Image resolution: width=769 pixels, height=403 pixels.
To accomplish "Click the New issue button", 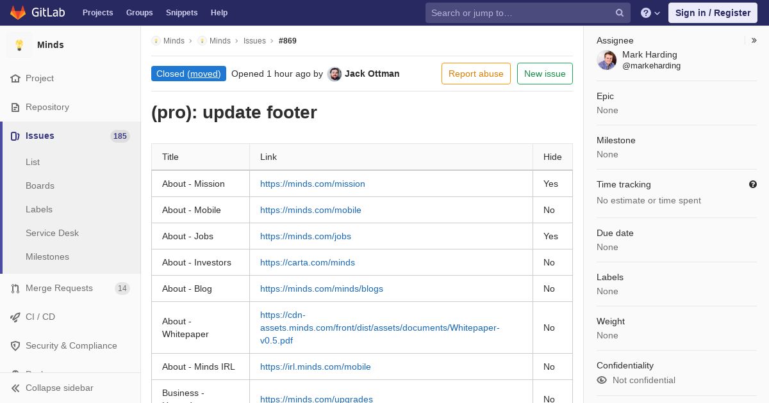I will [545, 74].
